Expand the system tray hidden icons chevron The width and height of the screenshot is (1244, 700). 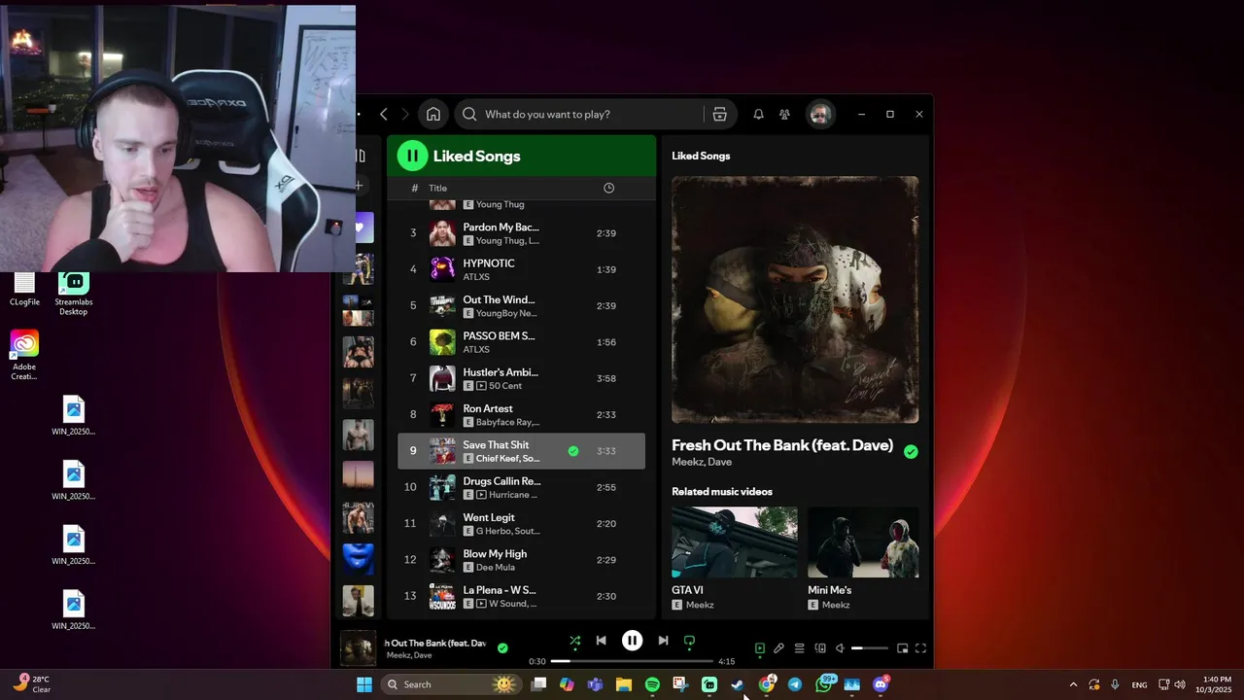click(x=1073, y=684)
